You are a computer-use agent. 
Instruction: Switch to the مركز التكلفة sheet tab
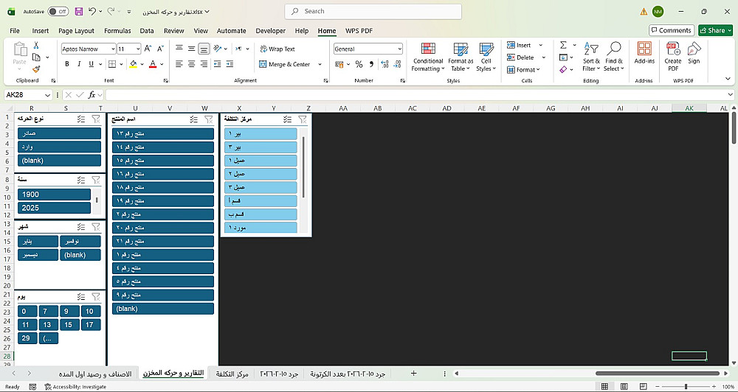[x=232, y=374]
